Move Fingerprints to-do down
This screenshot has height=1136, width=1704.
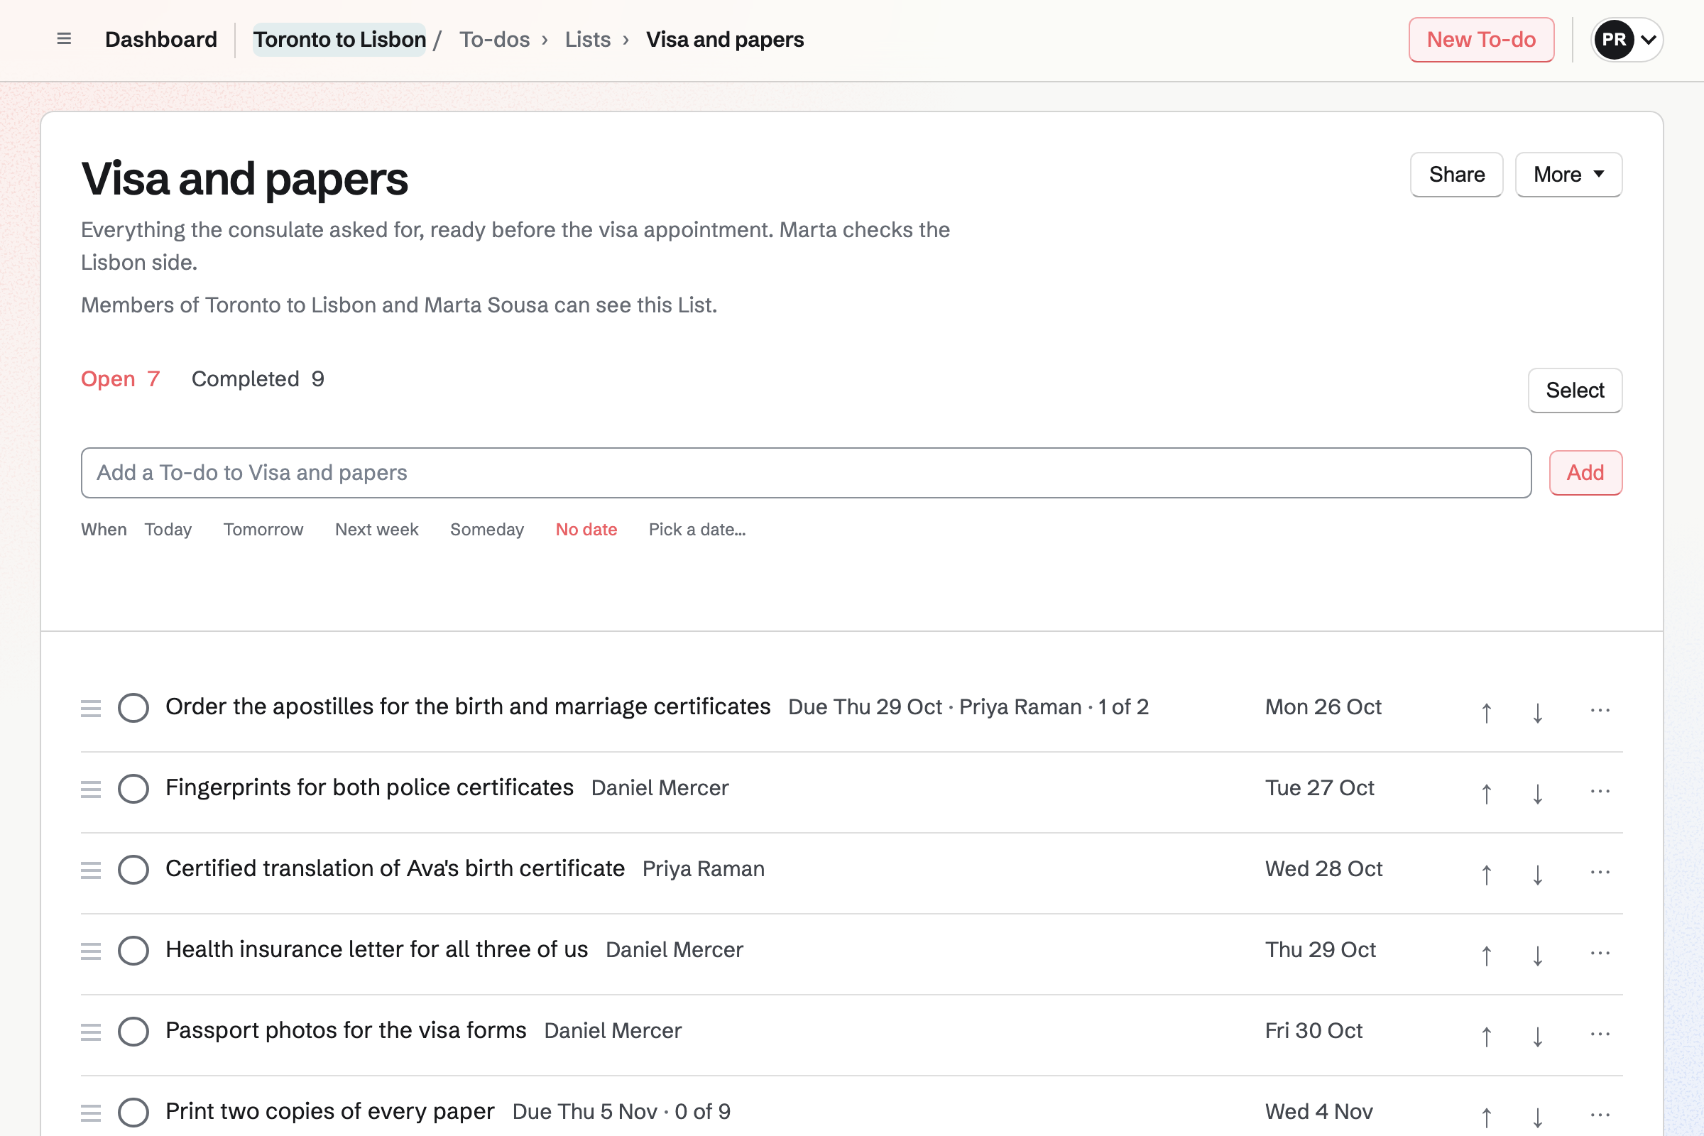[x=1537, y=792]
